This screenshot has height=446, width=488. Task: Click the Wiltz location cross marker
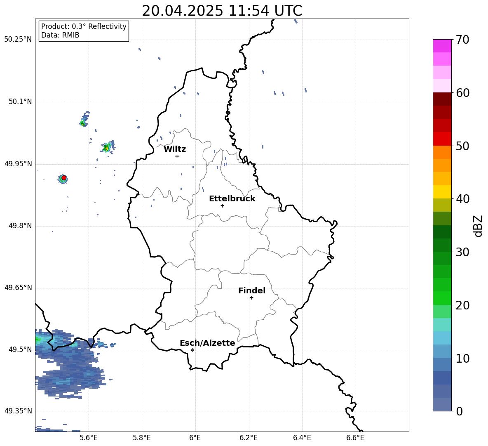(x=177, y=156)
